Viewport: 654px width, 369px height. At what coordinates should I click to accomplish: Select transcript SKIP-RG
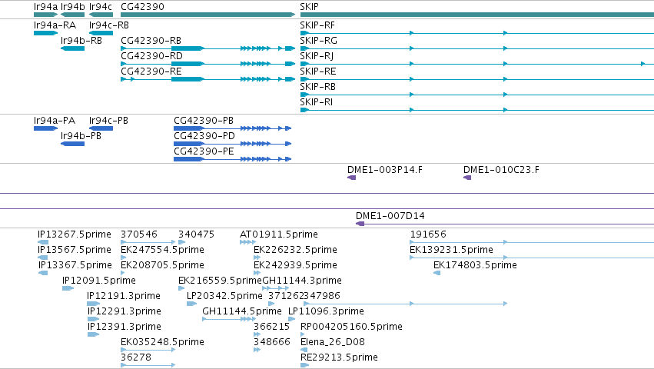point(318,41)
